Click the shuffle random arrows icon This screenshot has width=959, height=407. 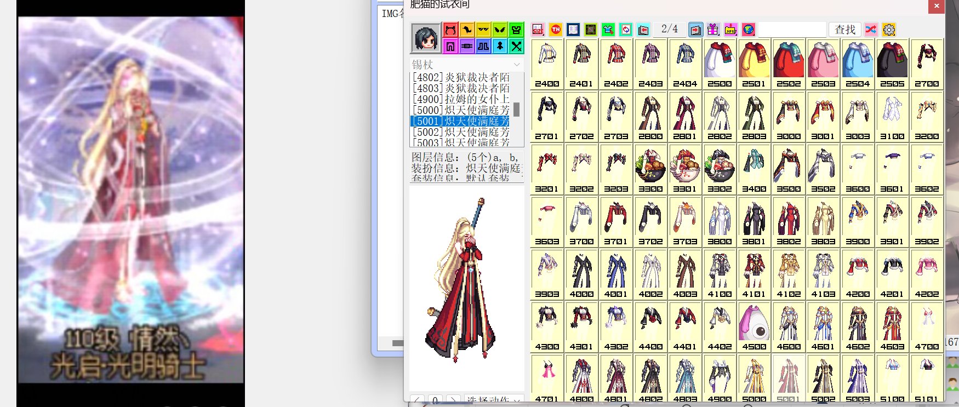coord(871,30)
